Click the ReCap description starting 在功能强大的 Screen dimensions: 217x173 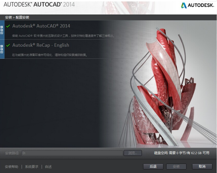(50, 55)
